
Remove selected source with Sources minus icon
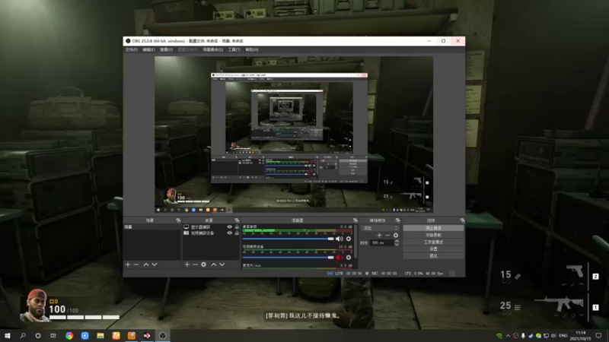[195, 264]
